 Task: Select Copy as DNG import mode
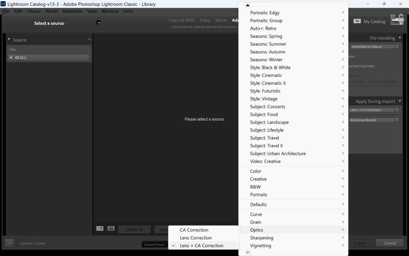coord(182,20)
